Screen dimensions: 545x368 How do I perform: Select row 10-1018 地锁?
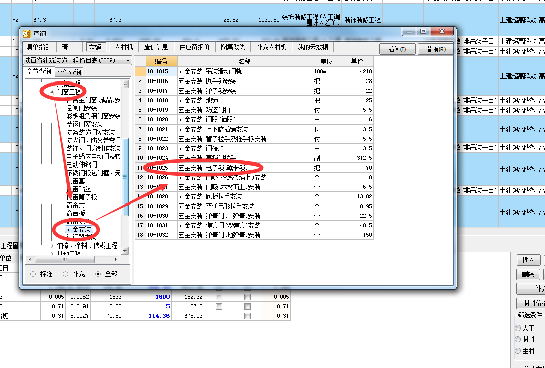[254, 101]
